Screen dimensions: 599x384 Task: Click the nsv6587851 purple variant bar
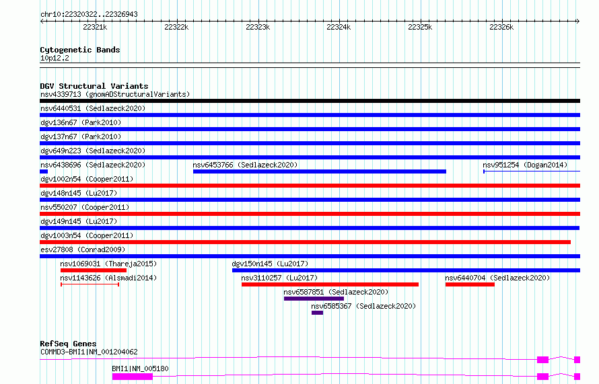click(x=314, y=299)
